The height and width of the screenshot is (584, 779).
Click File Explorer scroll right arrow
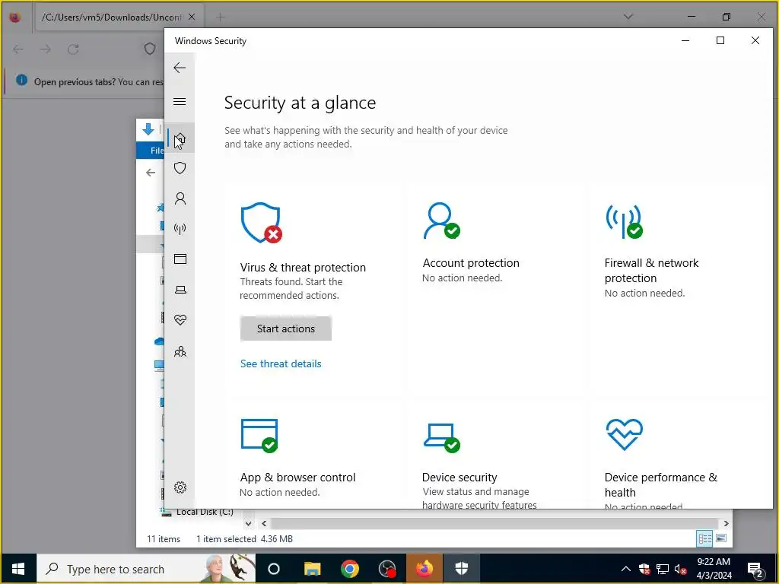[726, 523]
